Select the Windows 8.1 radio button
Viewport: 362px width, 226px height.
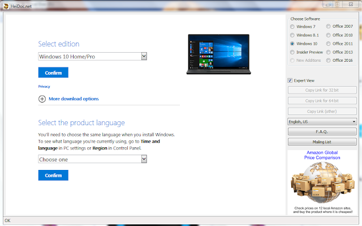(292, 35)
